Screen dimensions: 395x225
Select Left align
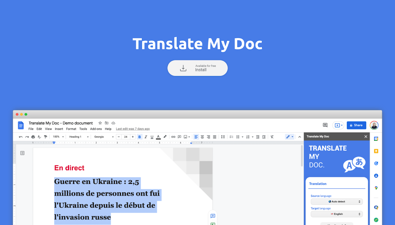coord(196,137)
